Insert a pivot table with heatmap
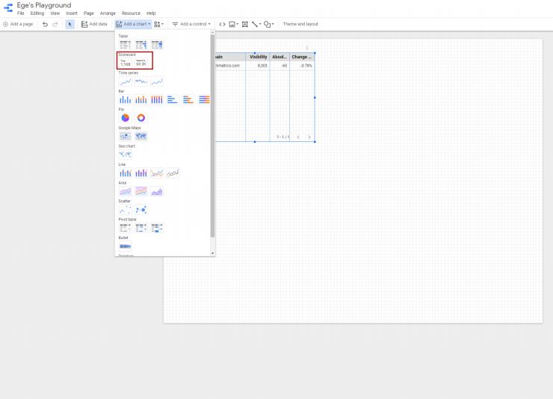The height and width of the screenshot is (399, 553). pyautogui.click(x=157, y=228)
